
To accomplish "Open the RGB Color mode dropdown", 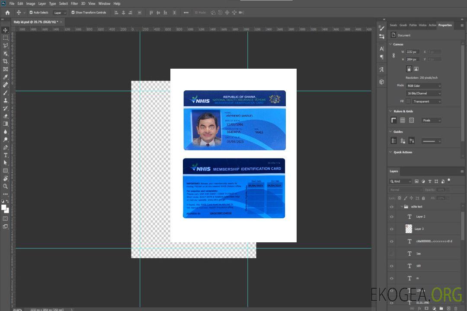I will (x=423, y=86).
